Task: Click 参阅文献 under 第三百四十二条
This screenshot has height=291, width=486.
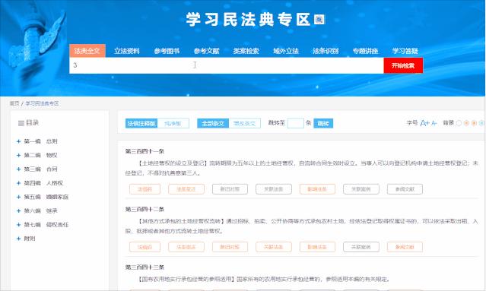Action: click(x=405, y=247)
